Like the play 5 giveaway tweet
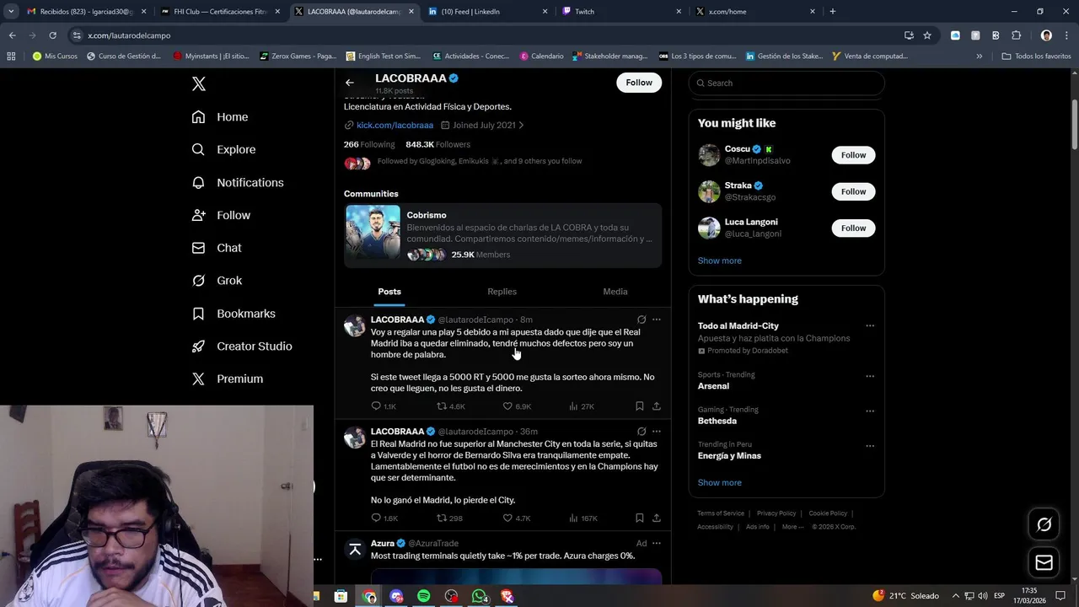Image resolution: width=1079 pixels, height=607 pixels. pyautogui.click(x=517, y=406)
